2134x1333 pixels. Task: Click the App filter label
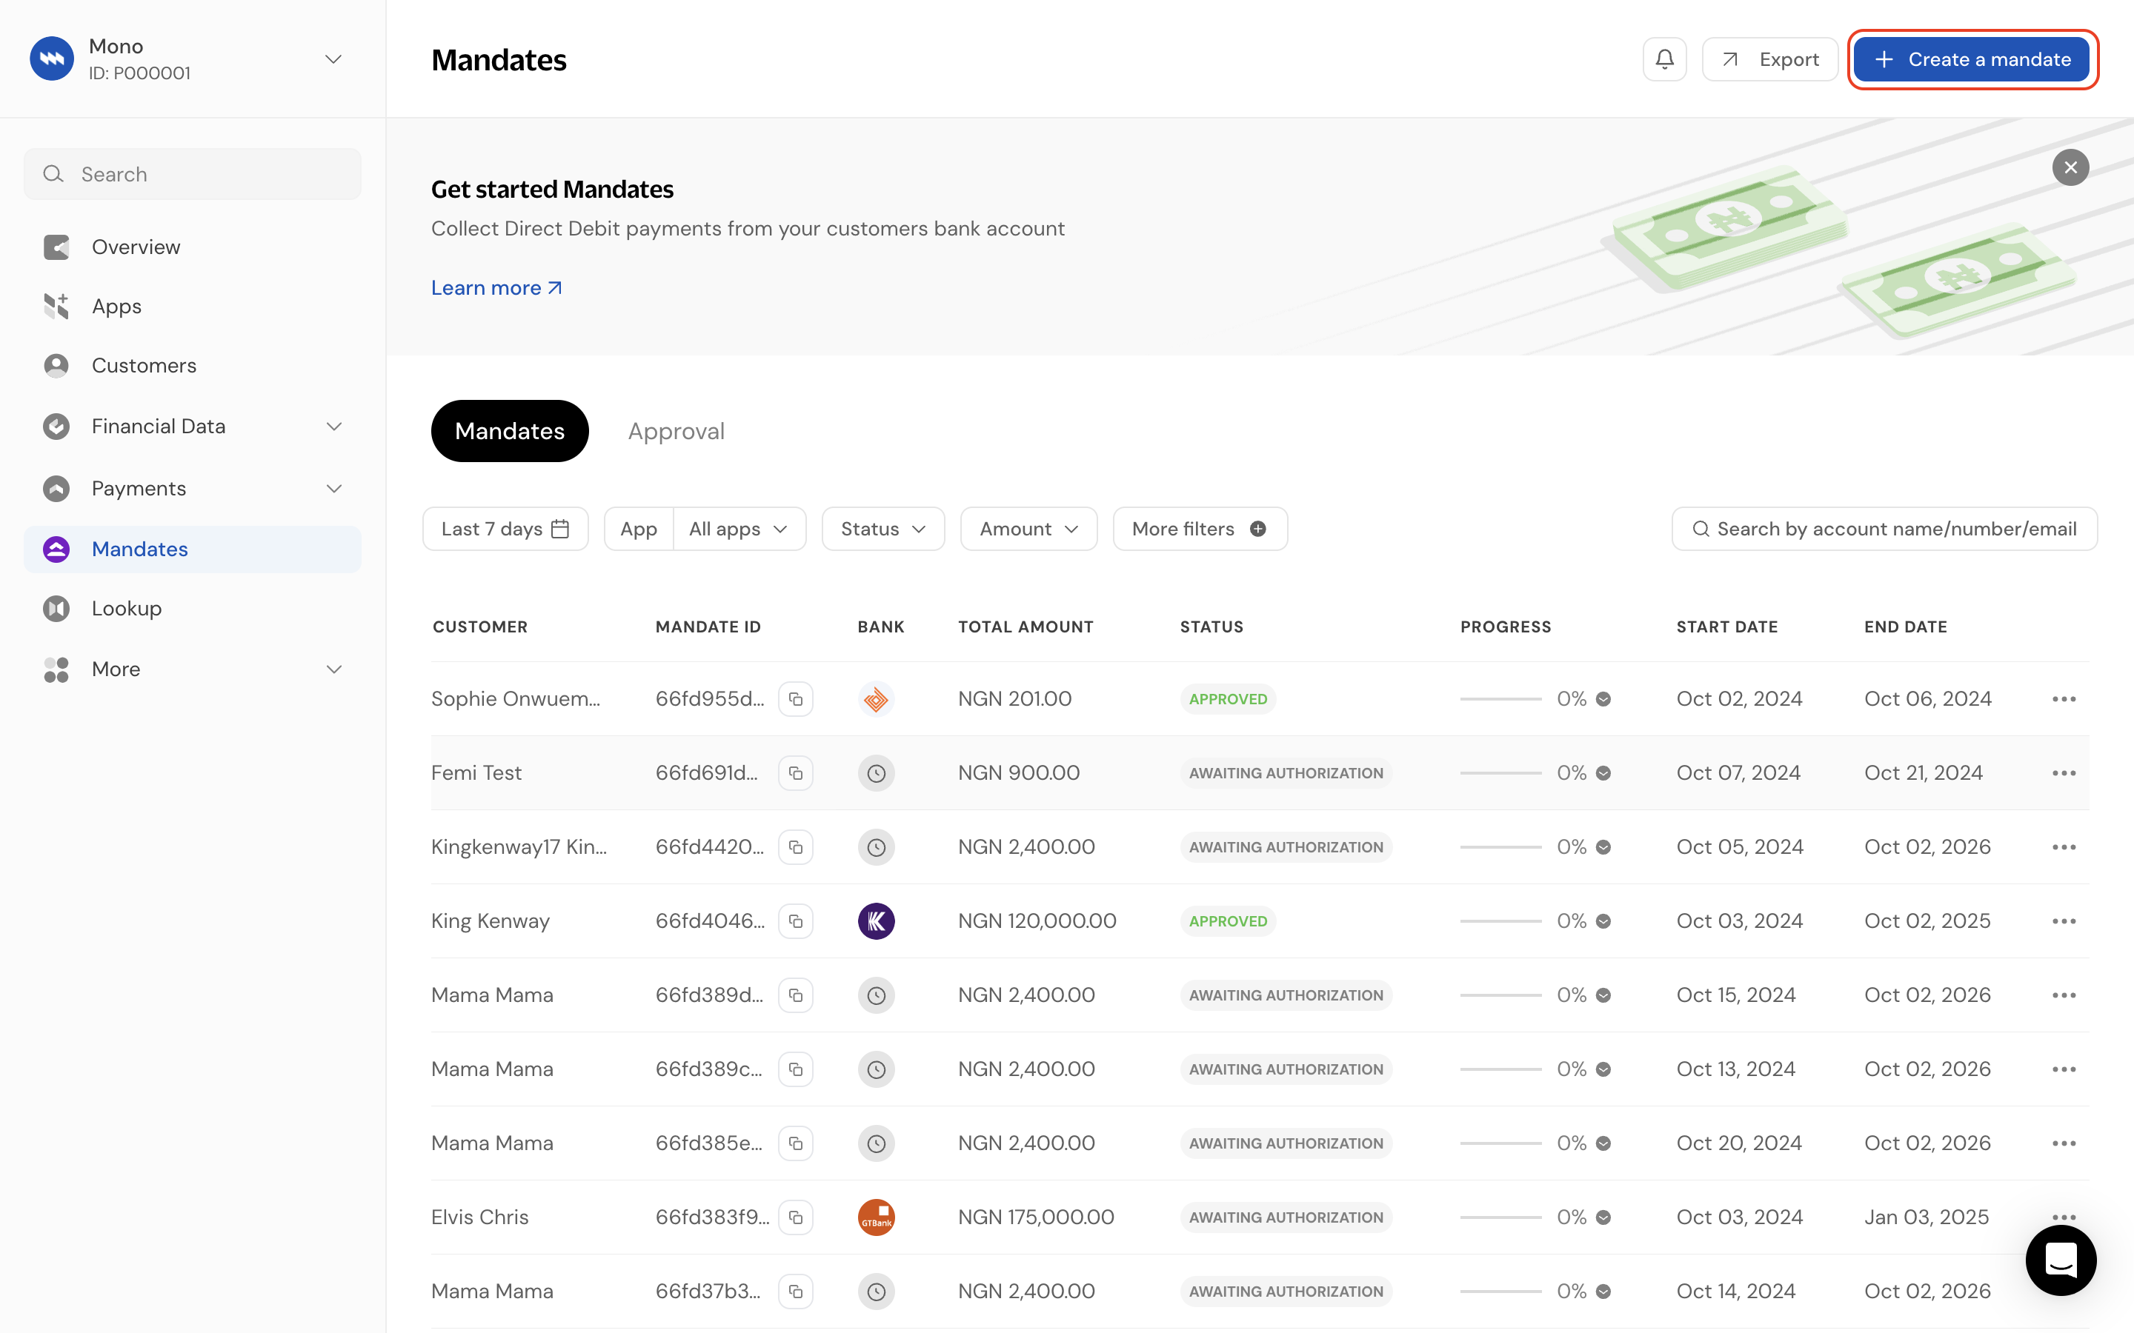click(639, 529)
